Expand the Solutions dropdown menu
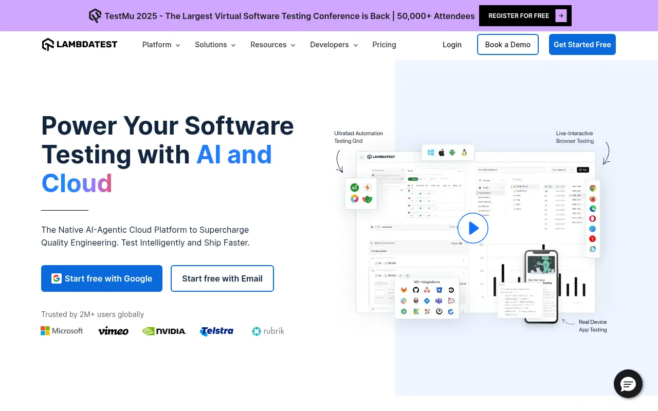This screenshot has width=658, height=411. 215,45
